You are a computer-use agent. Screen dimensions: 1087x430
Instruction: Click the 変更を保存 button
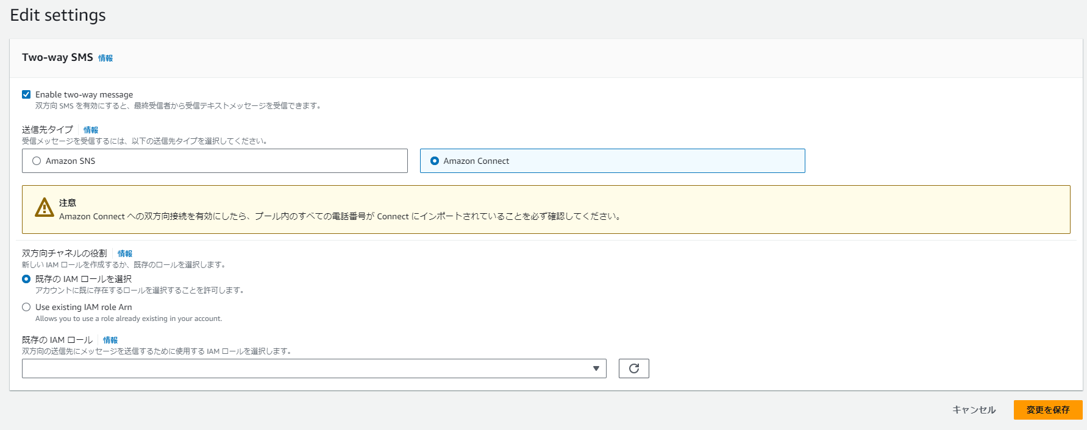1048,410
